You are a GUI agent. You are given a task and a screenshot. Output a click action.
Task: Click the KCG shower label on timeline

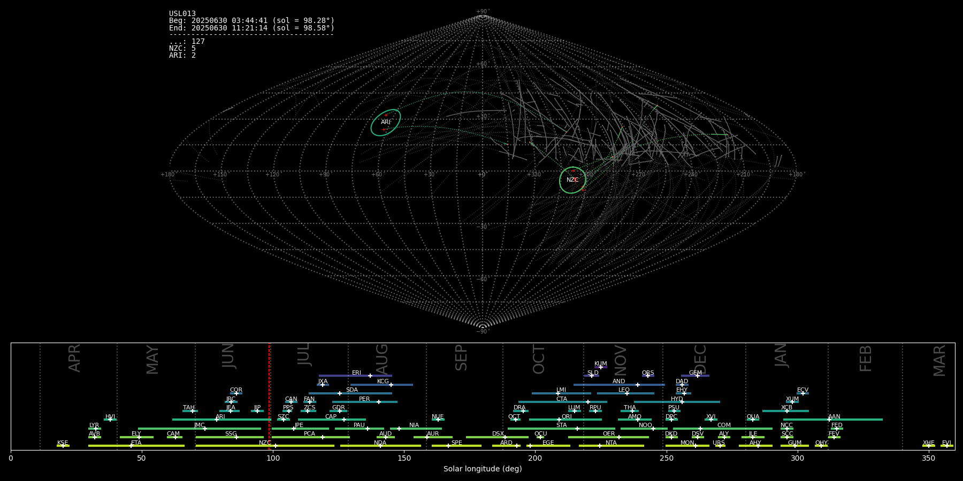pyautogui.click(x=383, y=382)
